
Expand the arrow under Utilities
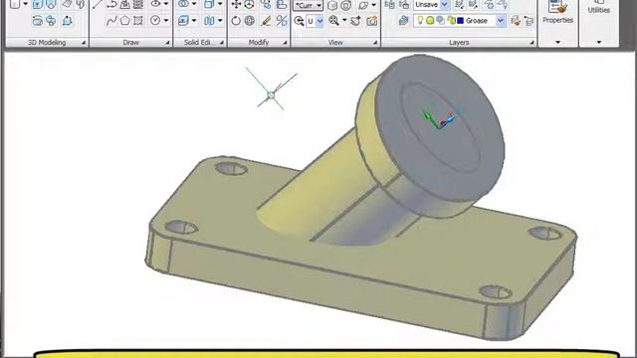pos(599,42)
